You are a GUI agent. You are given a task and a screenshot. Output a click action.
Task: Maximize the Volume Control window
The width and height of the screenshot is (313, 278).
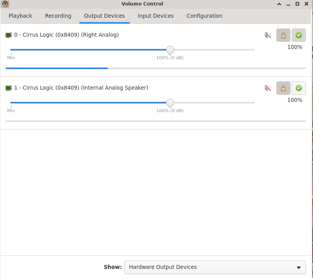pos(297,4)
